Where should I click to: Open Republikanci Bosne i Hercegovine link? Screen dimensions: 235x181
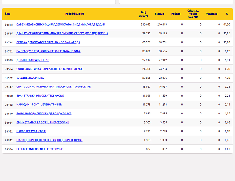[x=40, y=149]
